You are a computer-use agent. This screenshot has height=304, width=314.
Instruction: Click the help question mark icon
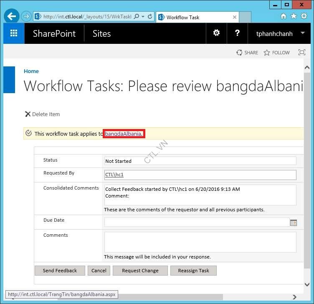point(237,33)
